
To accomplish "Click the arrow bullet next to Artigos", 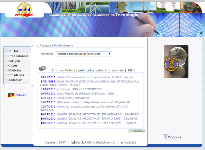I will pyautogui.click(x=6, y=61).
